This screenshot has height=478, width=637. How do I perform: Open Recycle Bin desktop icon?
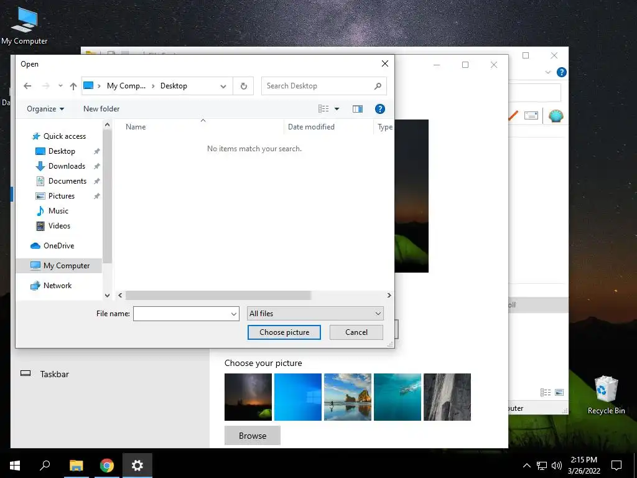pos(606,395)
